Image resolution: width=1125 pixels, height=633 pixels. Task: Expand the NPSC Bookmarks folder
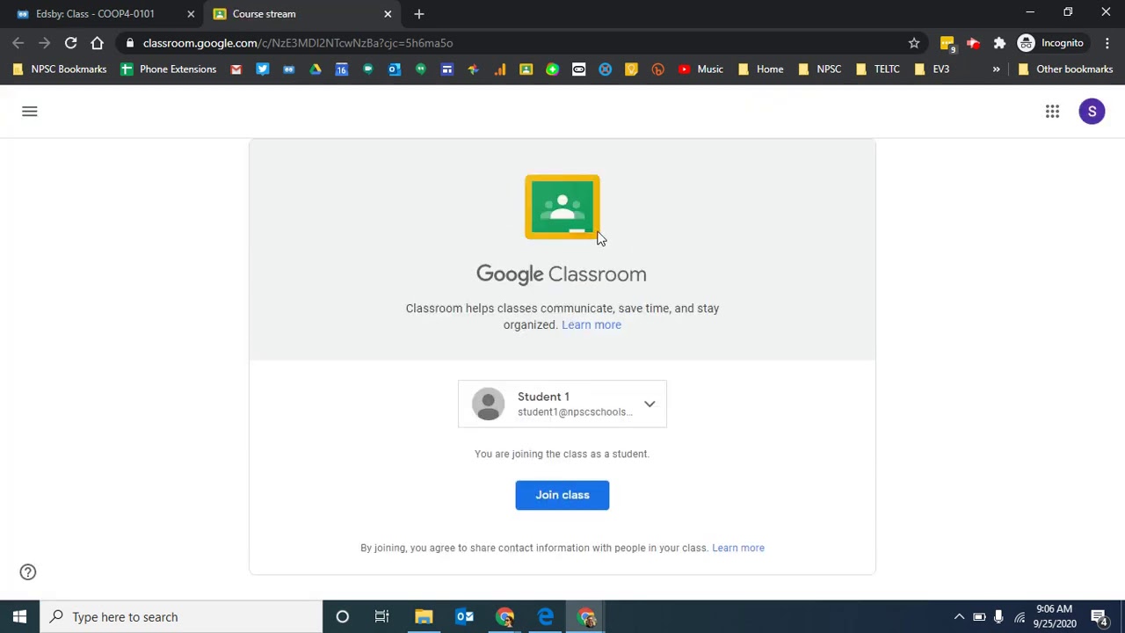pos(60,69)
